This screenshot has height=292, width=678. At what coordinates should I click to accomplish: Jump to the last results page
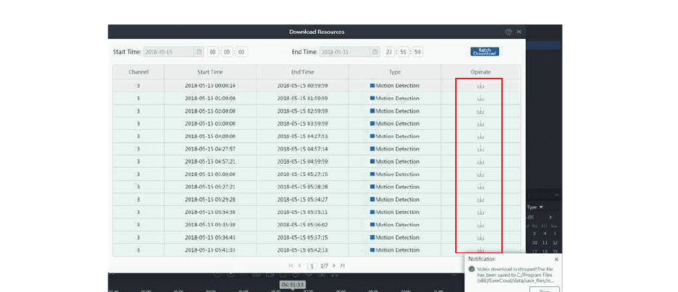pyautogui.click(x=342, y=265)
